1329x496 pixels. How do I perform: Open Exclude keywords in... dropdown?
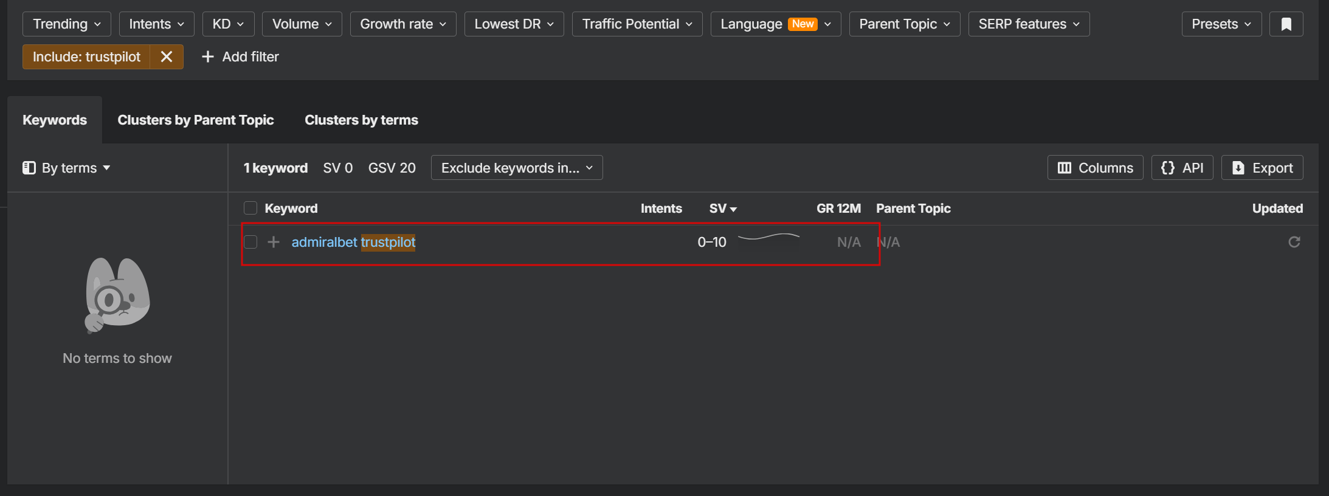coord(517,168)
